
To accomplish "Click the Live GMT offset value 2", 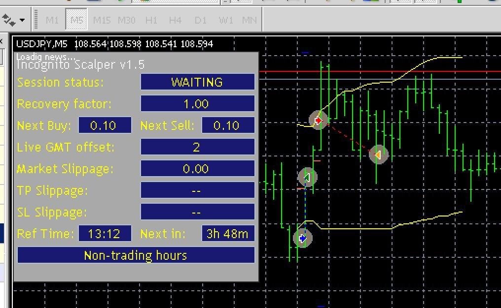I will pyautogui.click(x=197, y=147).
